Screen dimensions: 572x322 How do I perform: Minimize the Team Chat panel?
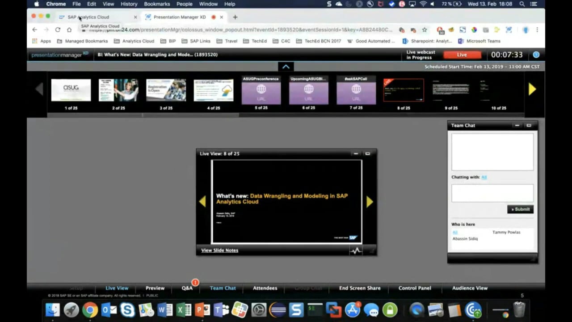coord(517,126)
